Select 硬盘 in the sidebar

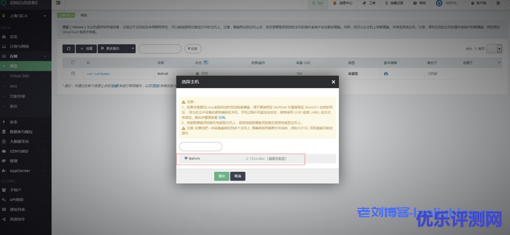tap(26, 66)
